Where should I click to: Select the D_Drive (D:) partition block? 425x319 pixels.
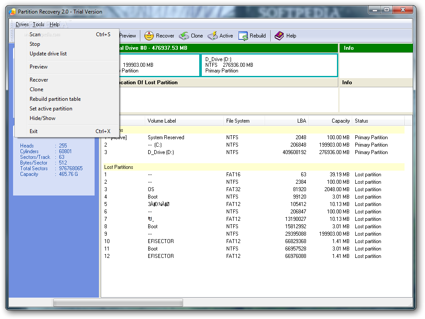[x=269, y=65]
